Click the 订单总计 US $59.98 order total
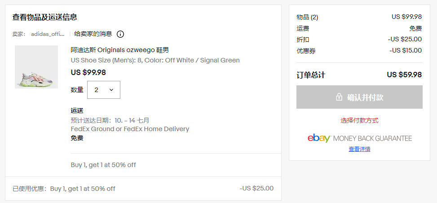 coord(359,75)
